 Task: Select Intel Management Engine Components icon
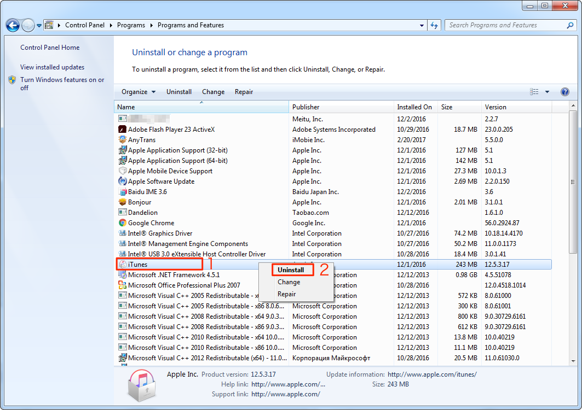click(x=122, y=244)
